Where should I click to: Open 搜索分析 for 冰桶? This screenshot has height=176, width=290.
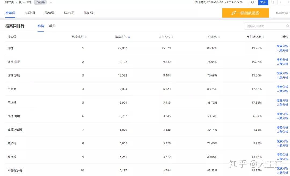(282, 46)
